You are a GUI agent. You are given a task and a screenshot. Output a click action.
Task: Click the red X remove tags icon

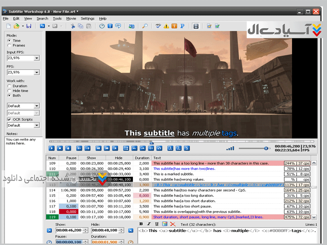pos(172,224)
